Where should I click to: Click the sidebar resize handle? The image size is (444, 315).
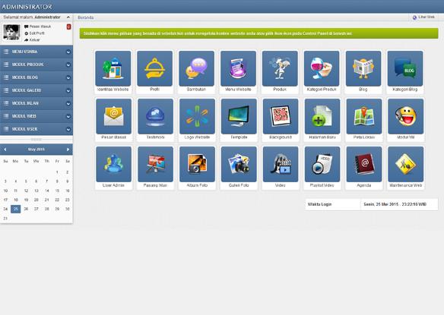(x=36, y=140)
